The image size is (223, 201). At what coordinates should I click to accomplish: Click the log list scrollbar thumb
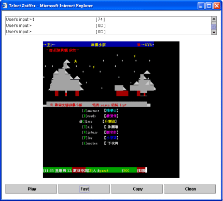[214, 27]
